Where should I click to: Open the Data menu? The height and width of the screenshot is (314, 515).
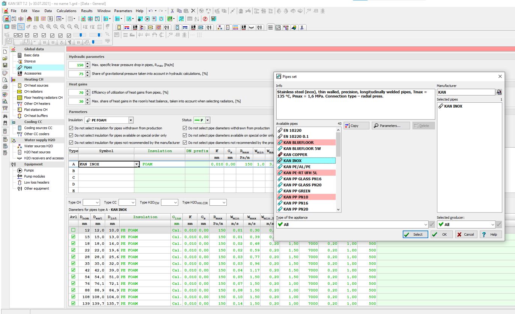click(x=48, y=11)
